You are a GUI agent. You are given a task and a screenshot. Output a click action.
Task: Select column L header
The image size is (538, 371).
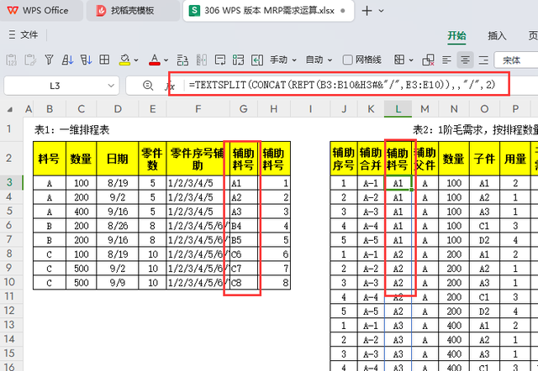tap(398, 109)
